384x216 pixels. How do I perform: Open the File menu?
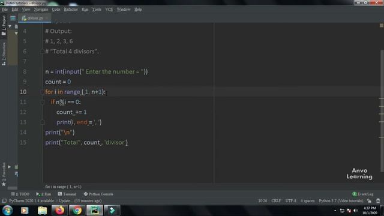(x=5, y=10)
